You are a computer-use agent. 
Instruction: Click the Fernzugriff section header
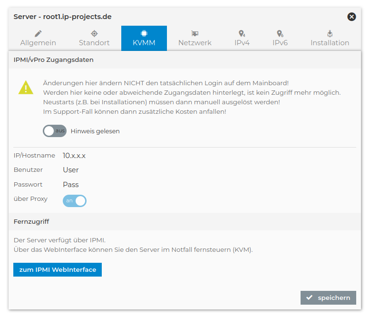tap(31, 222)
